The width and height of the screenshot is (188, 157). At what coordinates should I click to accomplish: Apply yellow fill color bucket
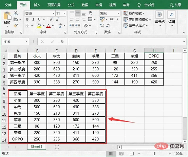pyautogui.click(x=39, y=26)
